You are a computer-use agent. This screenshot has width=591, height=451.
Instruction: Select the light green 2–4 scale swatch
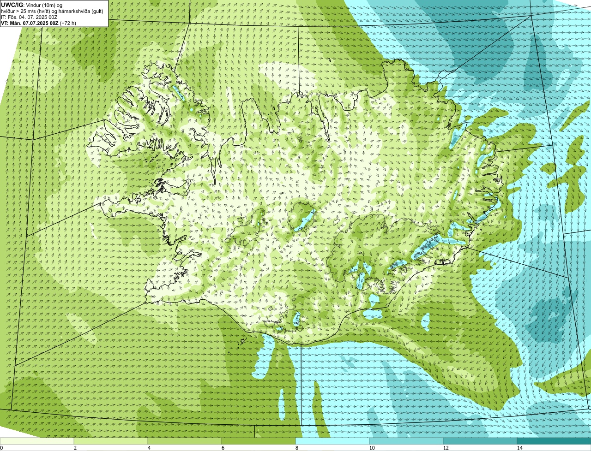(111, 441)
